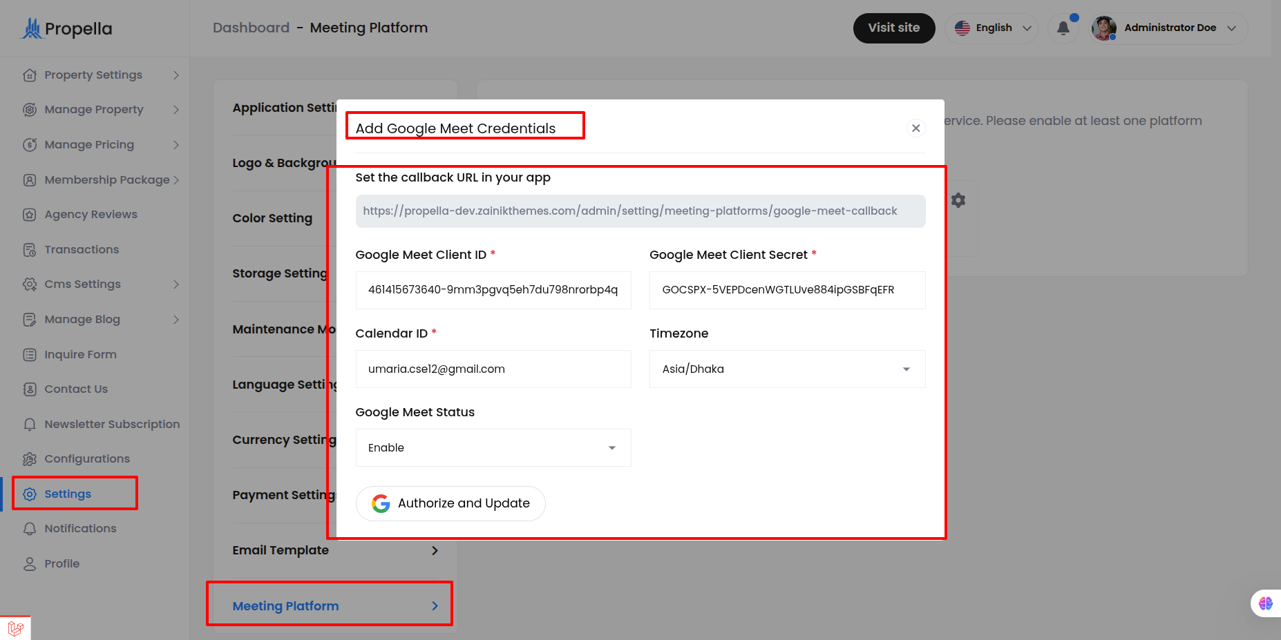Expand the Cms Settings submenu
This screenshot has height=640, width=1281.
176,284
